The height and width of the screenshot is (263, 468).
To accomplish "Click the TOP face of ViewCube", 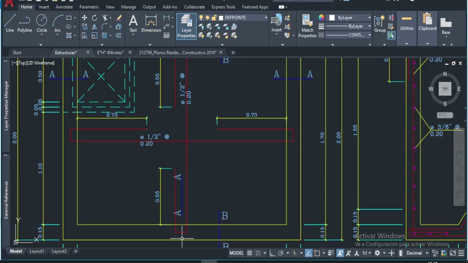I will pyautogui.click(x=445, y=89).
